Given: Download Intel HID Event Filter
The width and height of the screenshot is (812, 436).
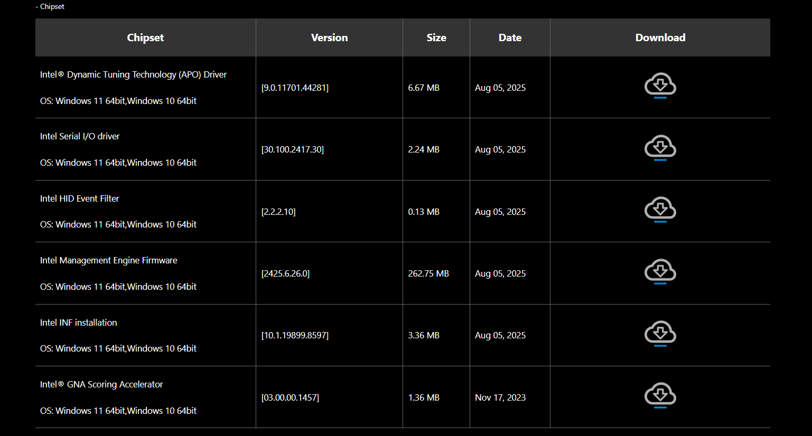Looking at the screenshot, I should 660,210.
